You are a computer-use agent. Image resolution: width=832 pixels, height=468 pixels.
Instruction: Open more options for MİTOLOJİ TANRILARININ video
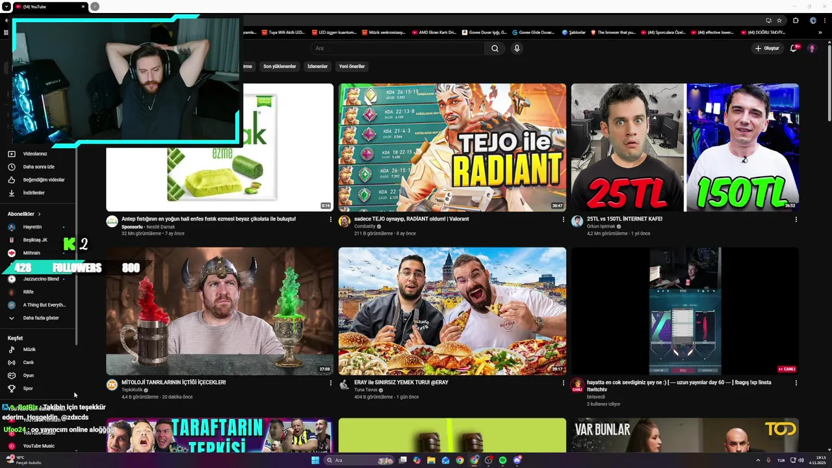click(330, 383)
